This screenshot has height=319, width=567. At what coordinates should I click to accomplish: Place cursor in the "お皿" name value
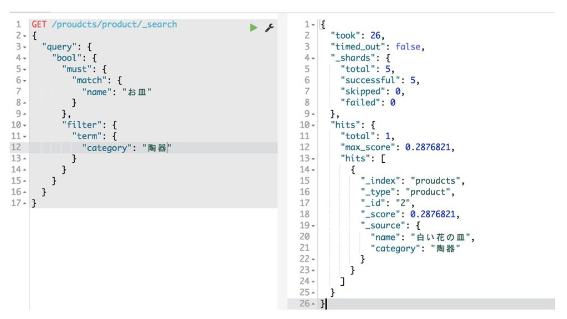(x=137, y=92)
